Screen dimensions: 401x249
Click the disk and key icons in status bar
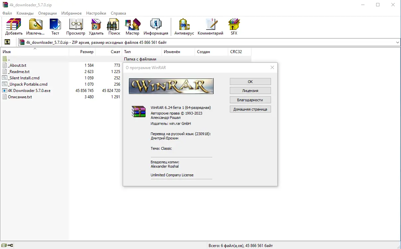[x=7, y=246]
